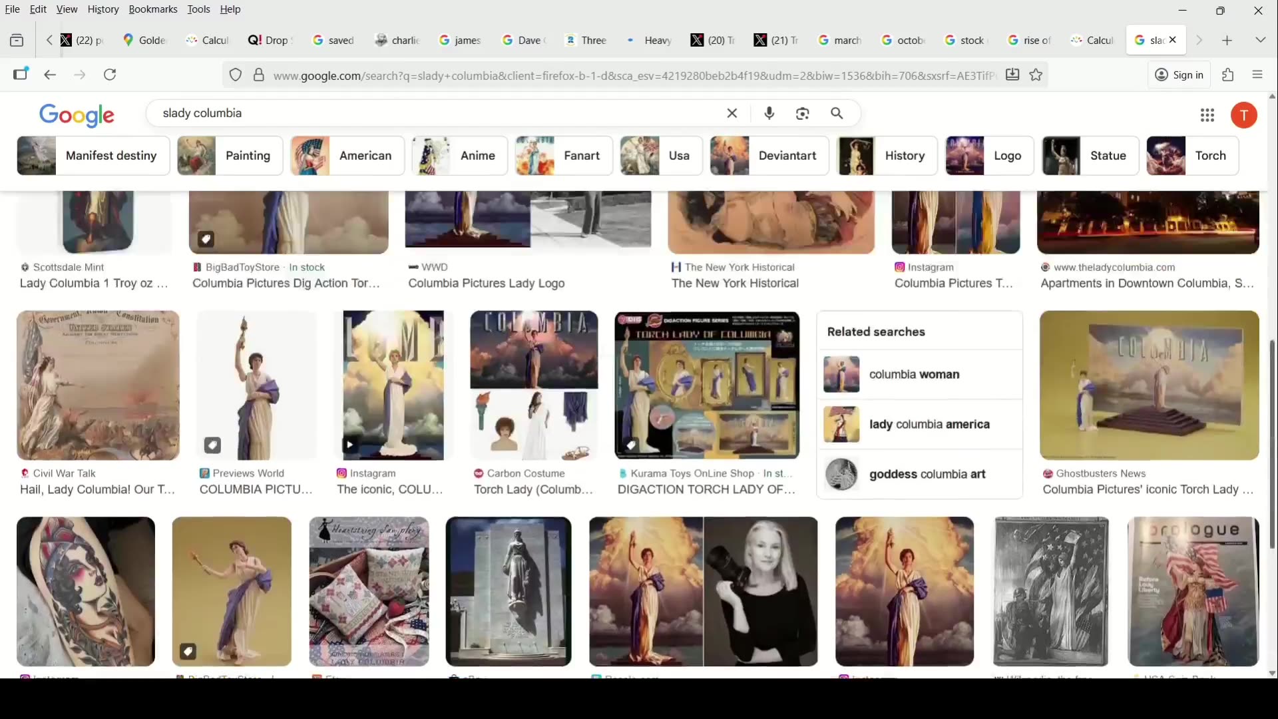Start voice search with microphone icon
The height and width of the screenshot is (719, 1278).
tap(769, 113)
